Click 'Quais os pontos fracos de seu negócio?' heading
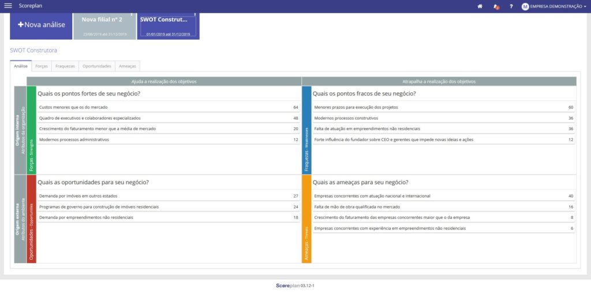591x292 pixels. pos(364,94)
